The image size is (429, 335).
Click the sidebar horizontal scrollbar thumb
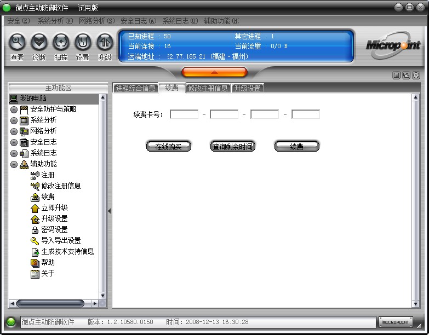coord(50,303)
